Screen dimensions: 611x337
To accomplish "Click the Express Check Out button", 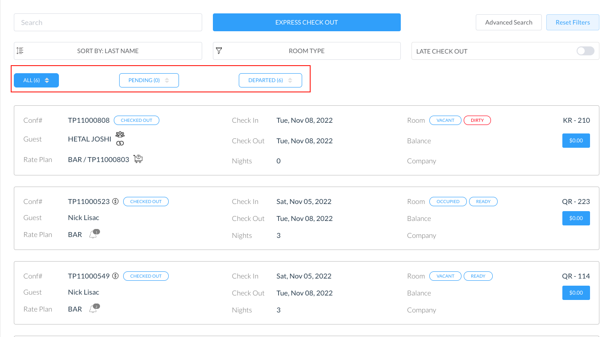I will (307, 22).
